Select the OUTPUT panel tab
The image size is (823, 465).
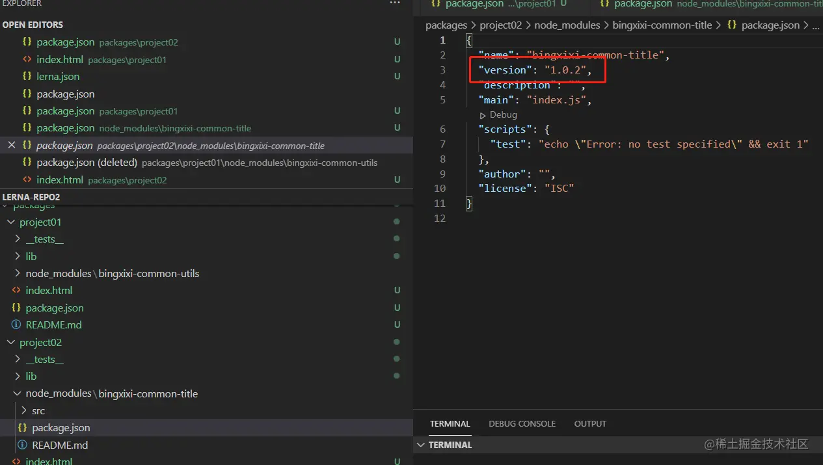[590, 423]
